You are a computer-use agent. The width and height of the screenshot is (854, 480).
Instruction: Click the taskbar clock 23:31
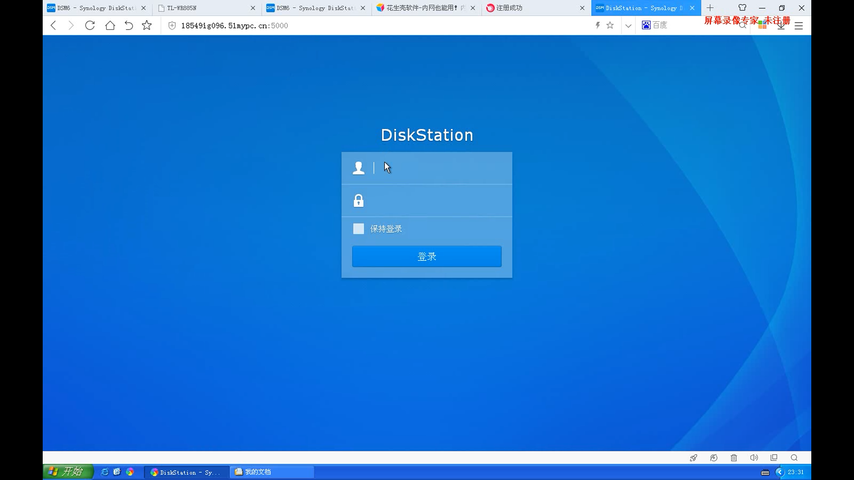pos(796,472)
